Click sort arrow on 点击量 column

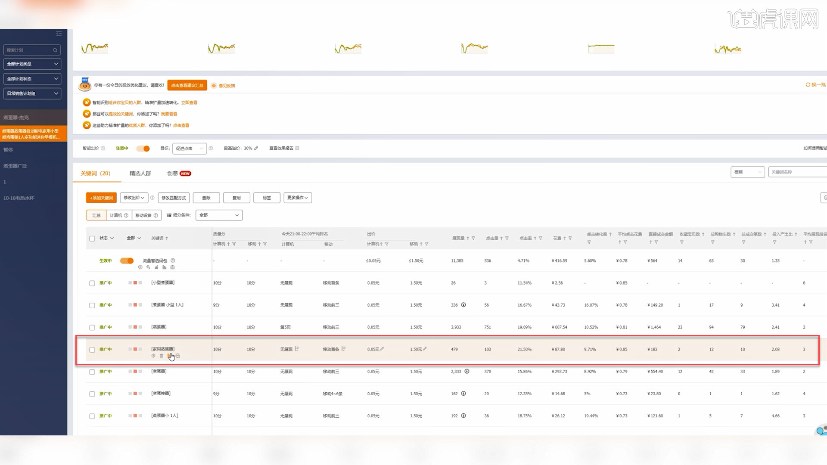pyautogui.click(x=501, y=238)
